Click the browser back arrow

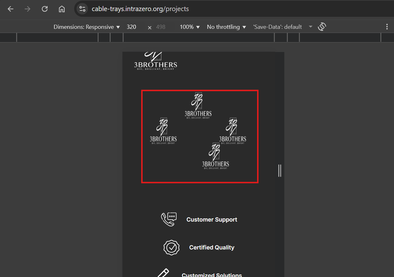(10, 9)
